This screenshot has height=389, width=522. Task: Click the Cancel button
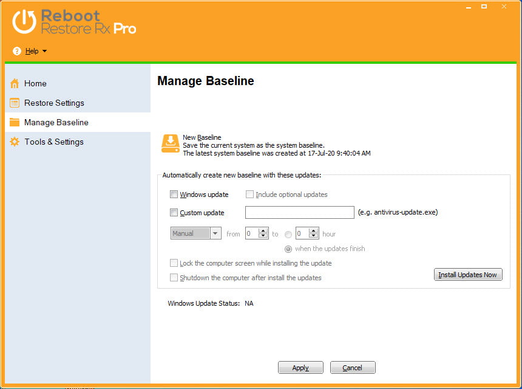pos(353,367)
